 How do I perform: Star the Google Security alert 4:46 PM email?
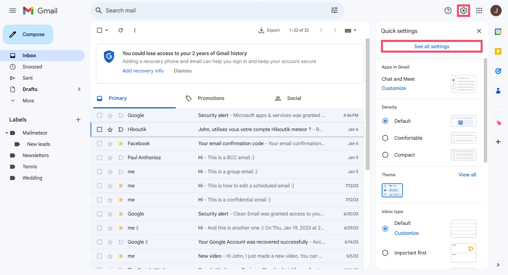pos(110,115)
